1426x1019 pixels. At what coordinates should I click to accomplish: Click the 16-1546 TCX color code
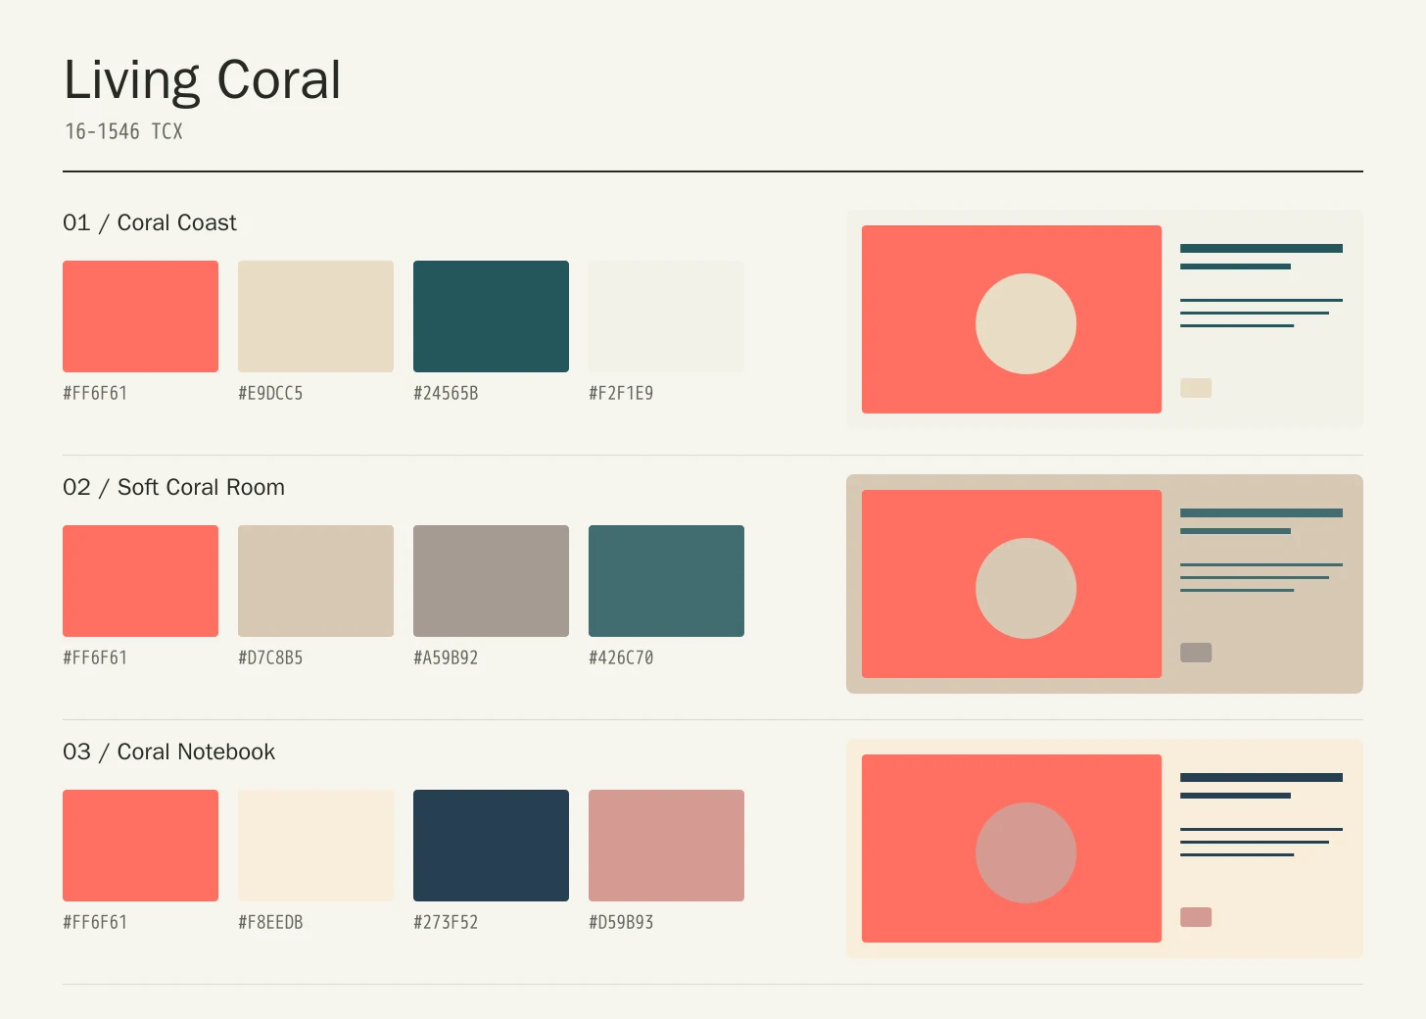pos(123,131)
